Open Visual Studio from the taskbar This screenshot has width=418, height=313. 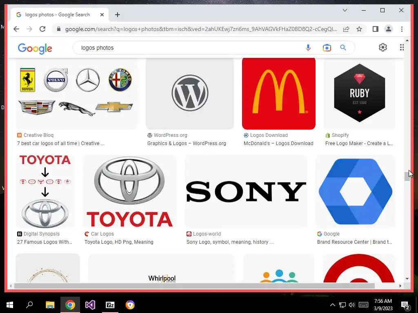[x=90, y=305]
